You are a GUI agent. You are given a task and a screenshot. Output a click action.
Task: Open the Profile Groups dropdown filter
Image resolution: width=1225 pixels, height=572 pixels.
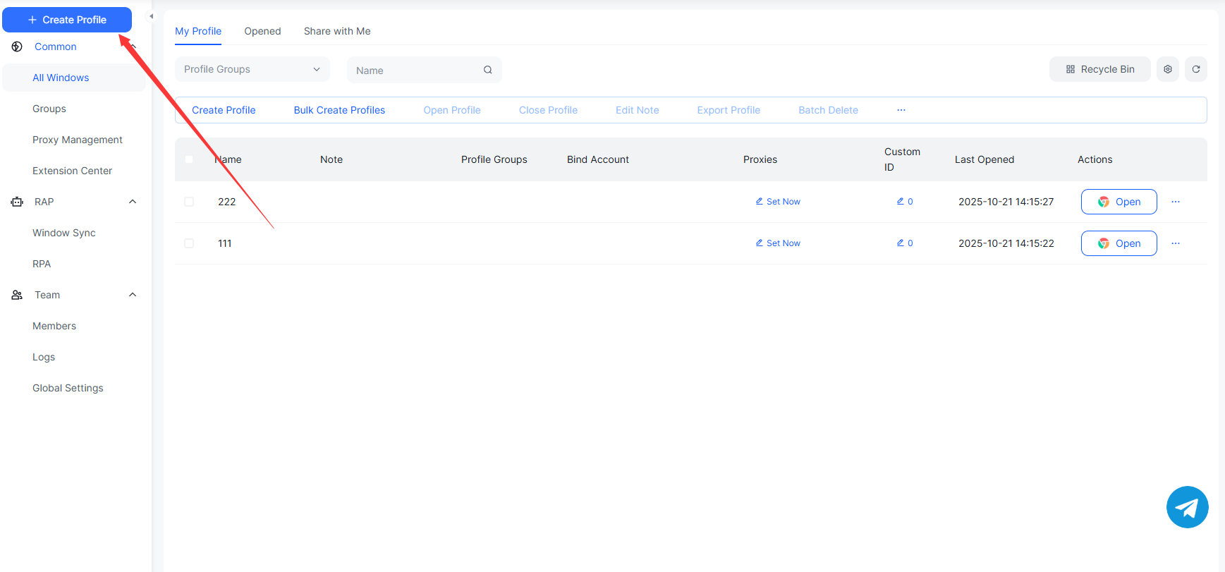pyautogui.click(x=252, y=69)
